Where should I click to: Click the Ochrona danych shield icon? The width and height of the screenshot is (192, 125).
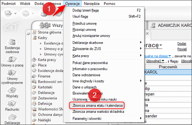pos(34,115)
